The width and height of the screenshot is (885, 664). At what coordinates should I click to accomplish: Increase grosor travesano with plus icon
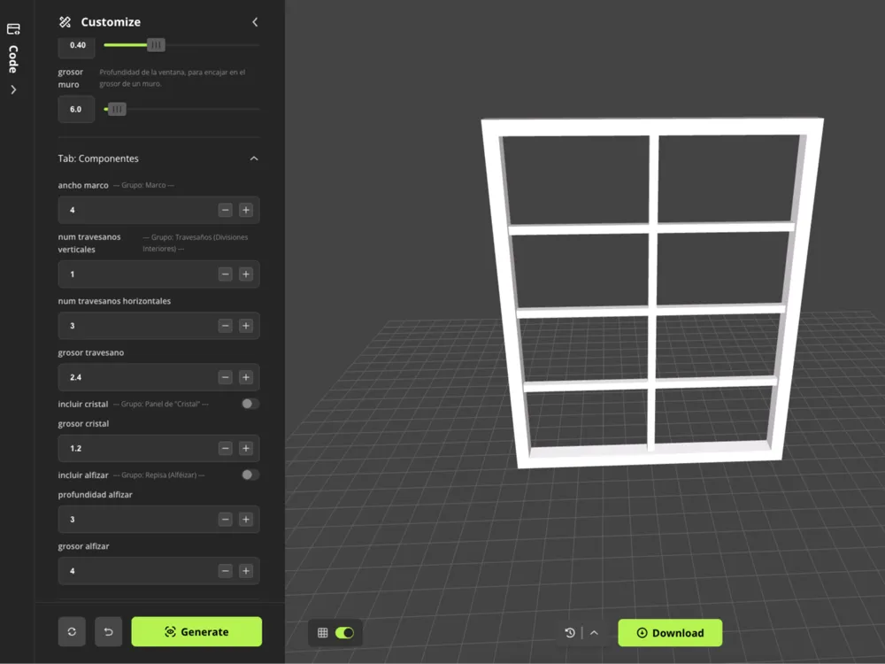(245, 377)
